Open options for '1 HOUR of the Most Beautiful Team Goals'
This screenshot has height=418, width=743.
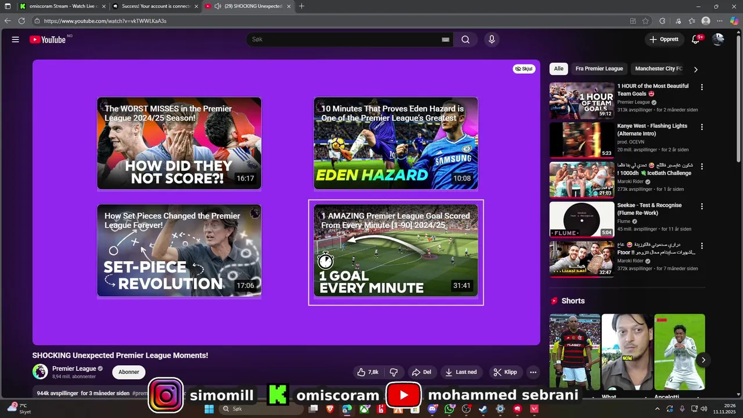pos(702,87)
